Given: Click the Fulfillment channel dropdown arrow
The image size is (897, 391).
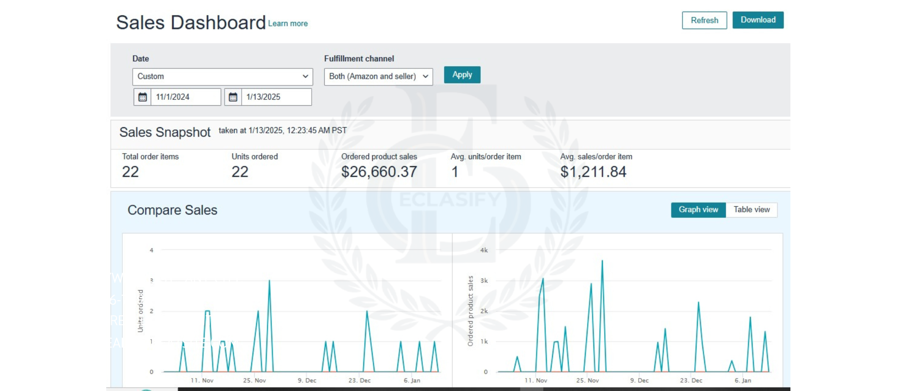Looking at the screenshot, I should pyautogui.click(x=425, y=77).
